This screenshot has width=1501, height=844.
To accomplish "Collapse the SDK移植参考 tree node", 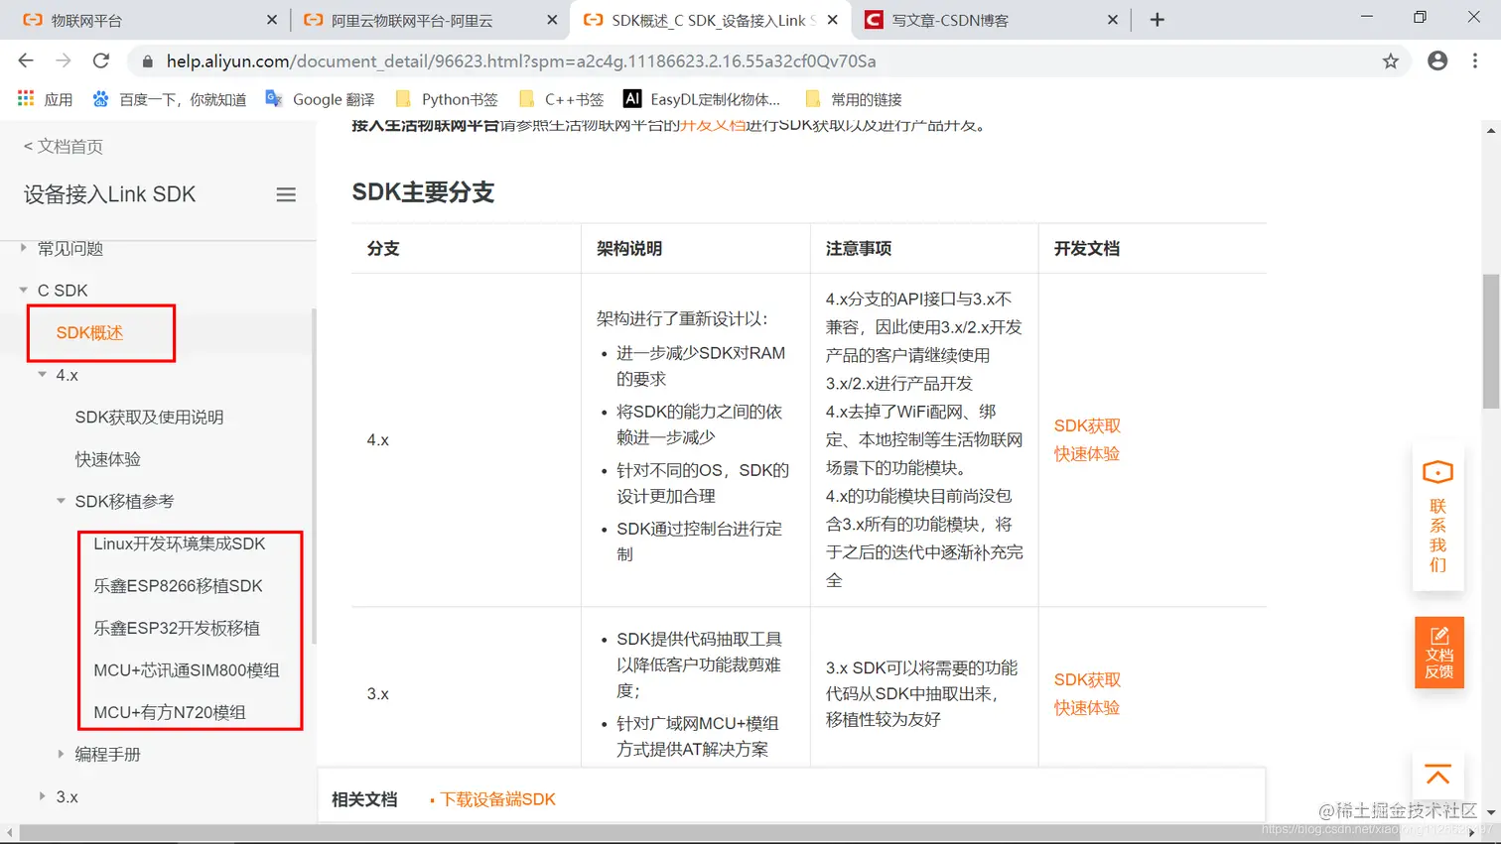I will (x=61, y=501).
